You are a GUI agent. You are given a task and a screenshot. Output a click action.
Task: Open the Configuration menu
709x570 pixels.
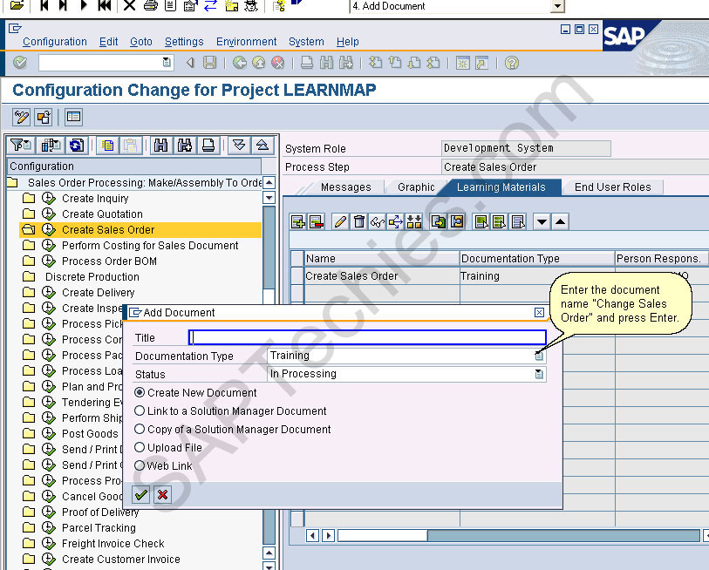pos(55,42)
